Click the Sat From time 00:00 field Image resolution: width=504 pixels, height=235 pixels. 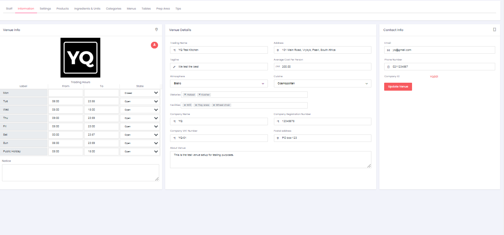(x=66, y=134)
